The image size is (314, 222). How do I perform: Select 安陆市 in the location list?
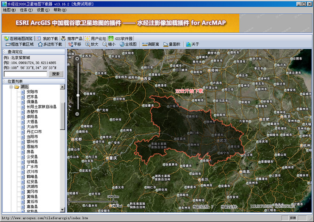(32, 92)
